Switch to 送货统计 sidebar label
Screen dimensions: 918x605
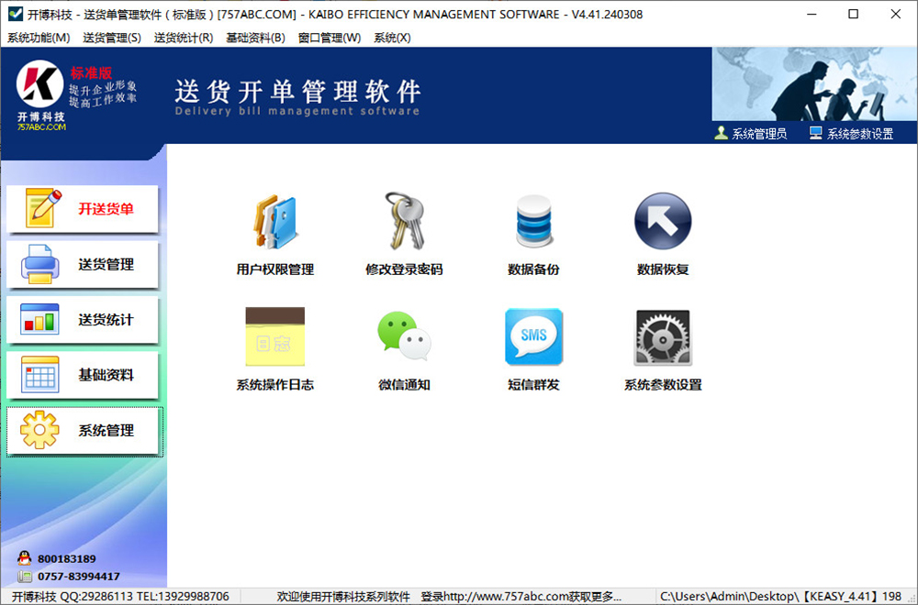click(106, 320)
